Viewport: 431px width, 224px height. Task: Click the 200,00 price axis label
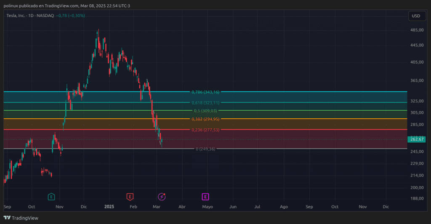(417, 188)
